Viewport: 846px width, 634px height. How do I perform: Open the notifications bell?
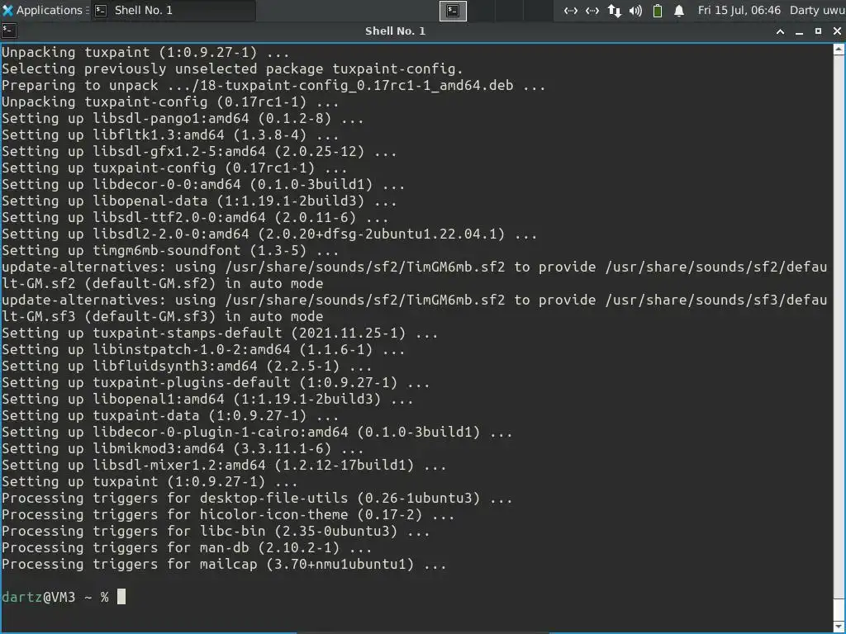(679, 10)
